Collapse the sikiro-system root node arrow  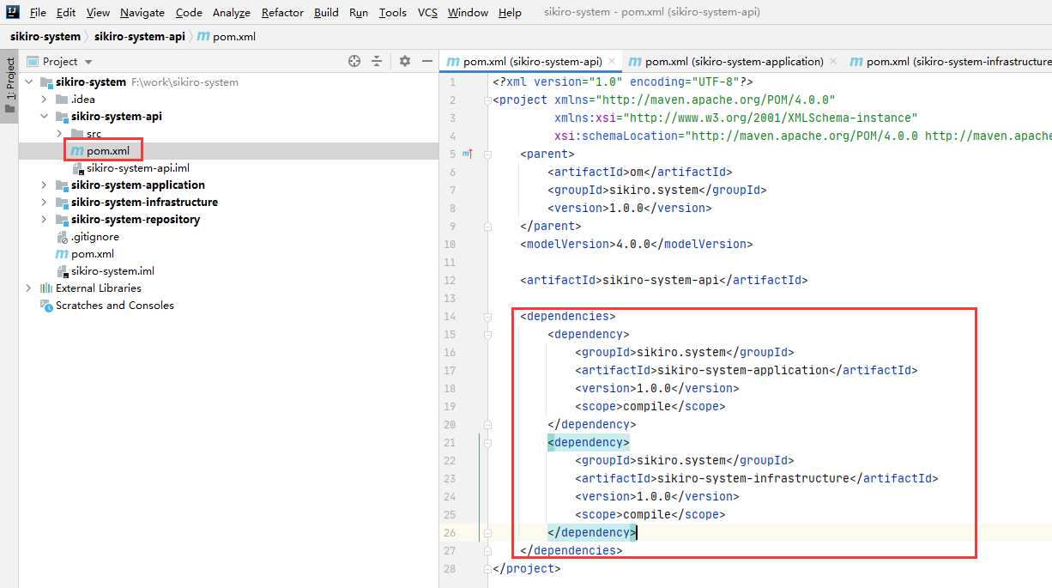coord(28,82)
